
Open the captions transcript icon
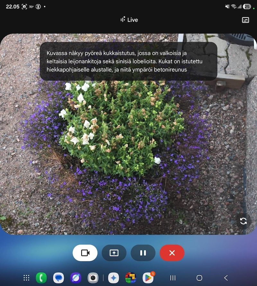point(245,20)
